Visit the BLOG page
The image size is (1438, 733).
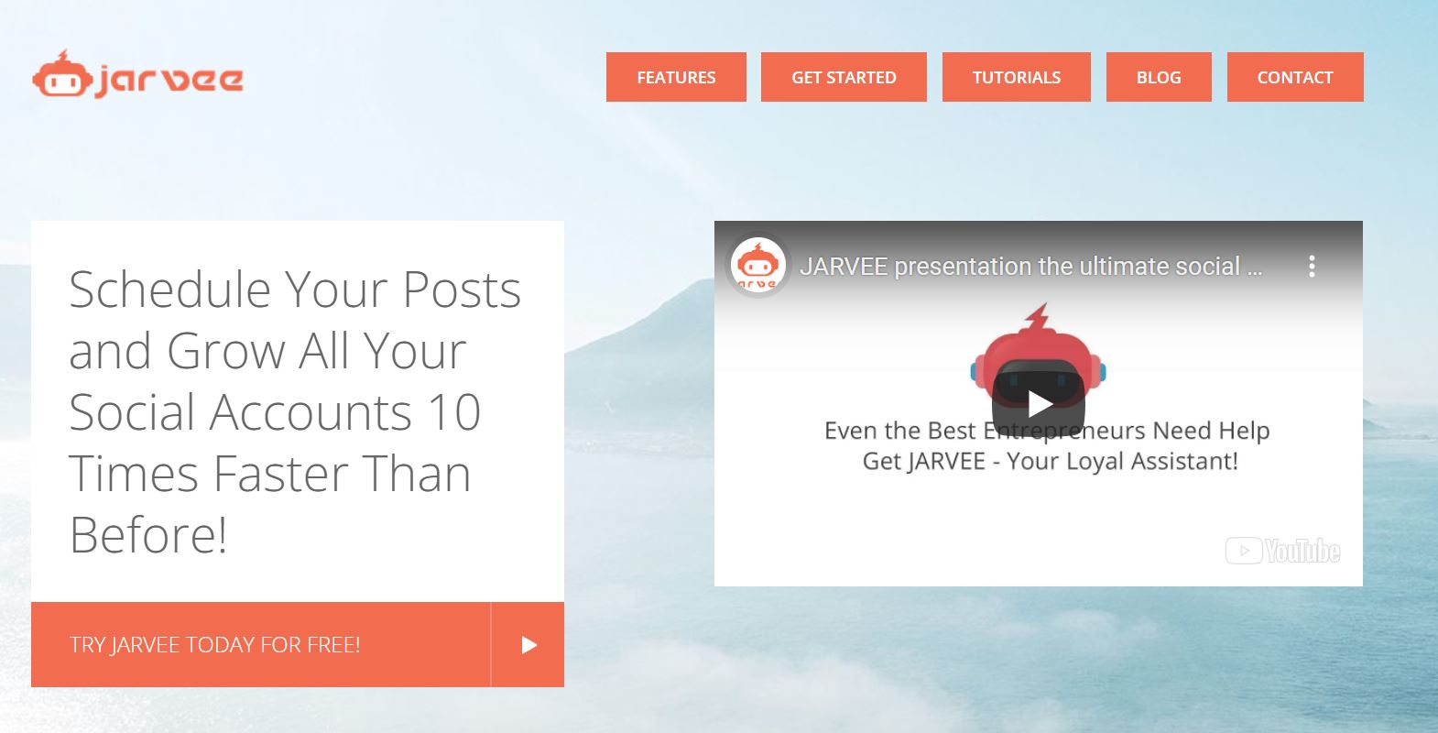click(x=1159, y=77)
